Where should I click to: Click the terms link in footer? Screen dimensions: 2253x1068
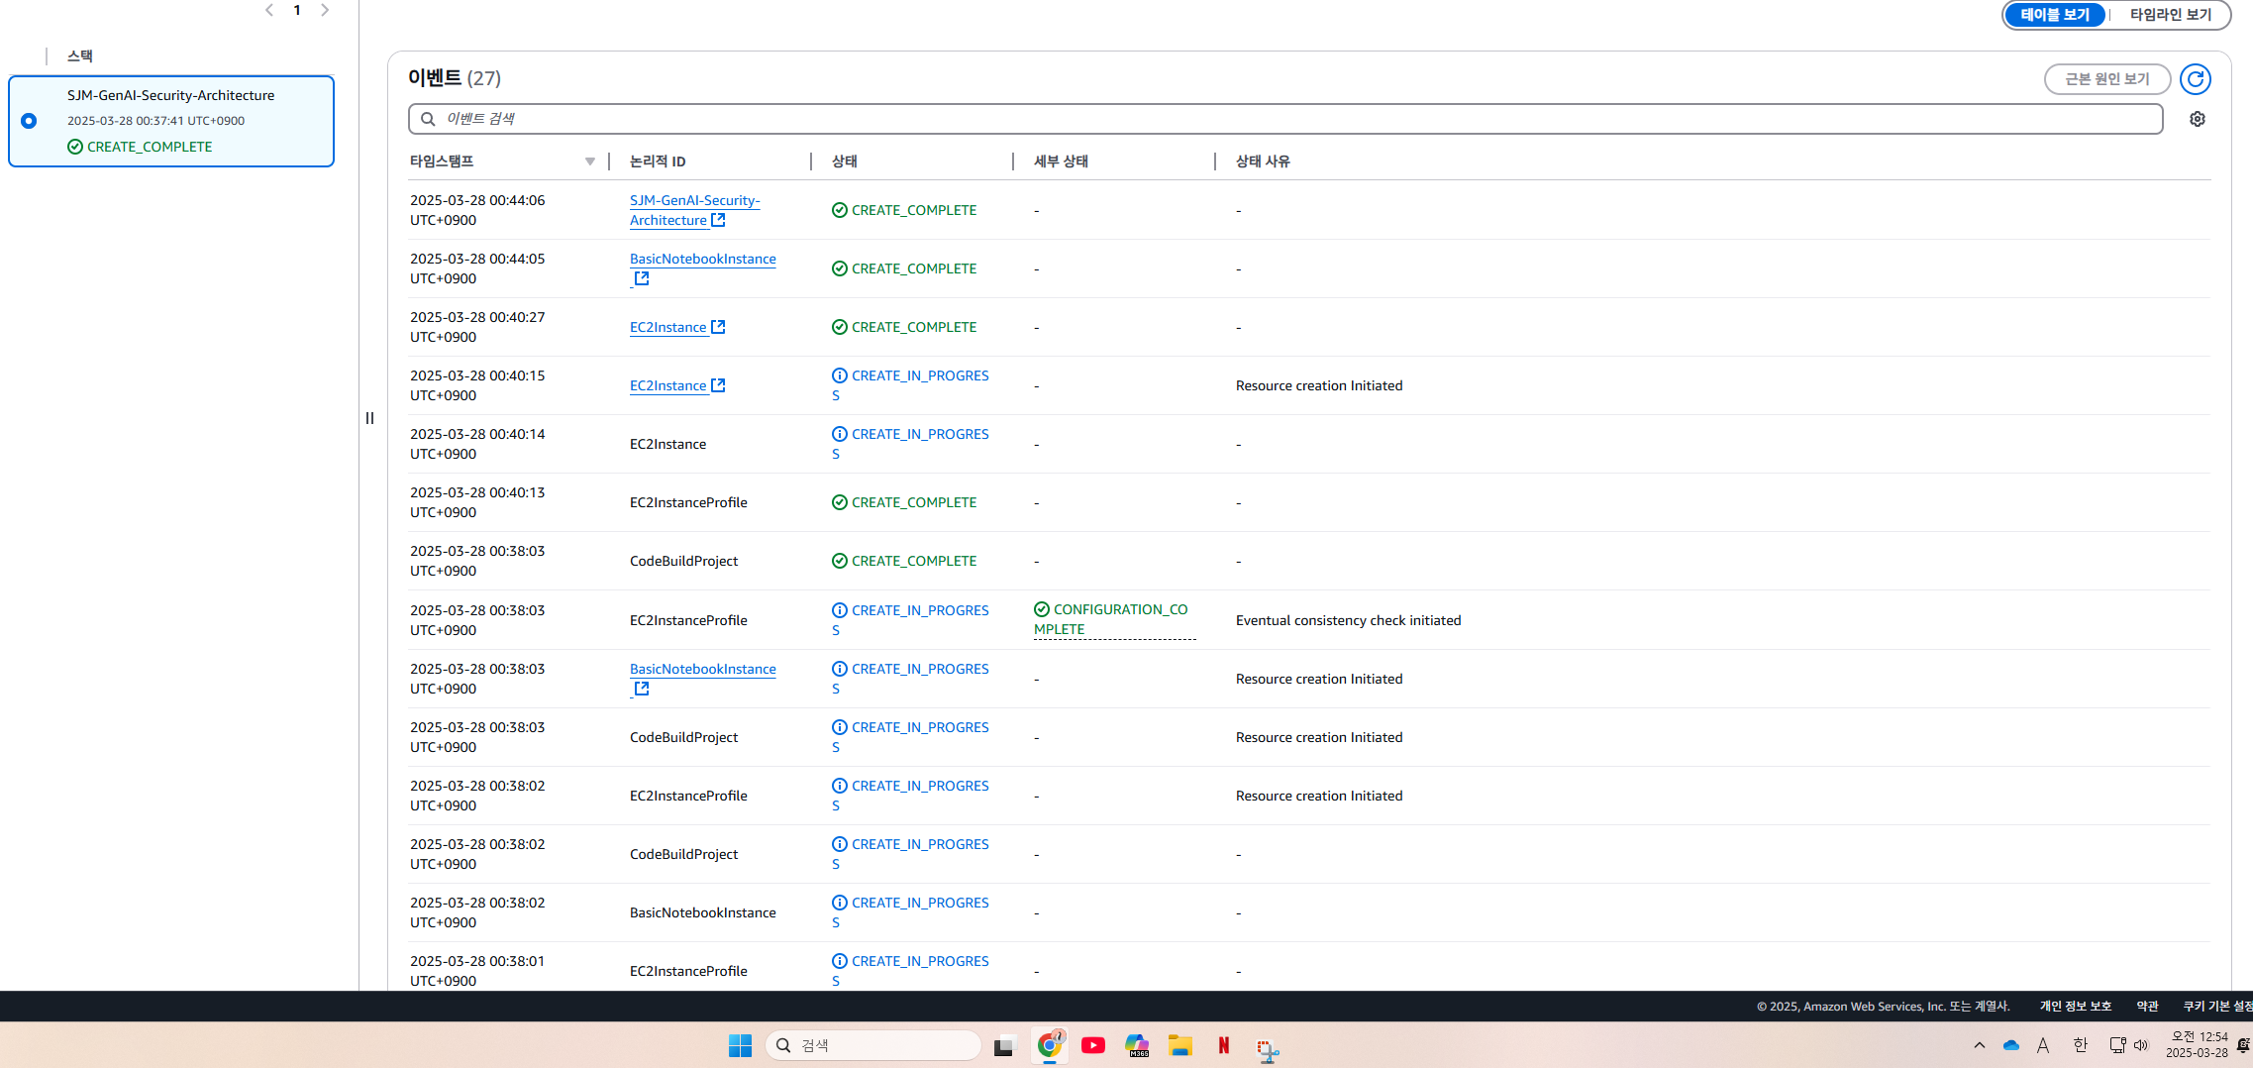tap(2147, 1007)
